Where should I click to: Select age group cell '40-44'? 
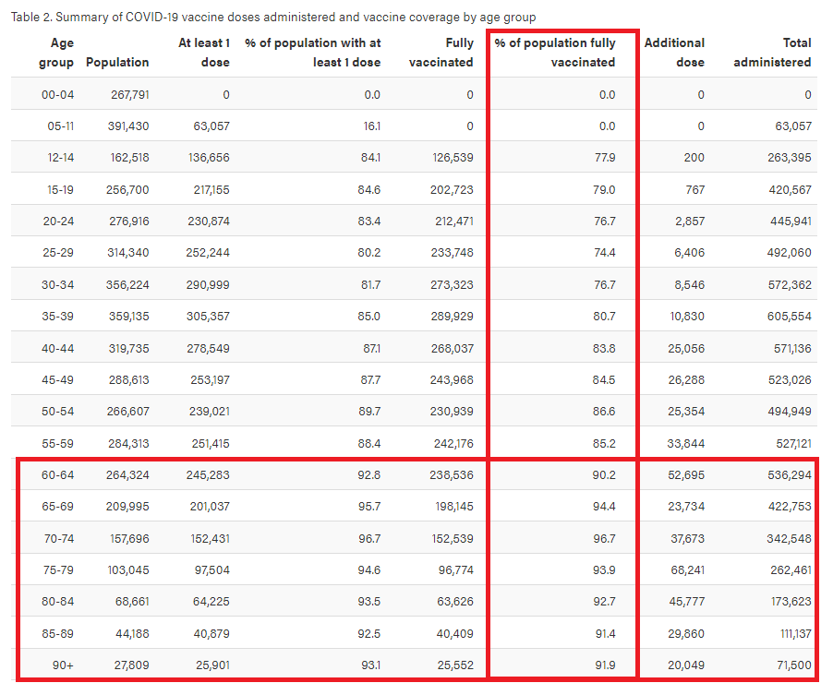coord(57,348)
